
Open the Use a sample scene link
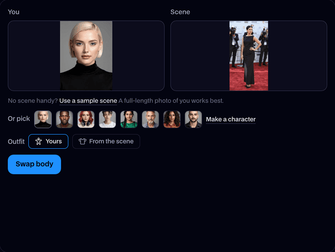[88, 101]
